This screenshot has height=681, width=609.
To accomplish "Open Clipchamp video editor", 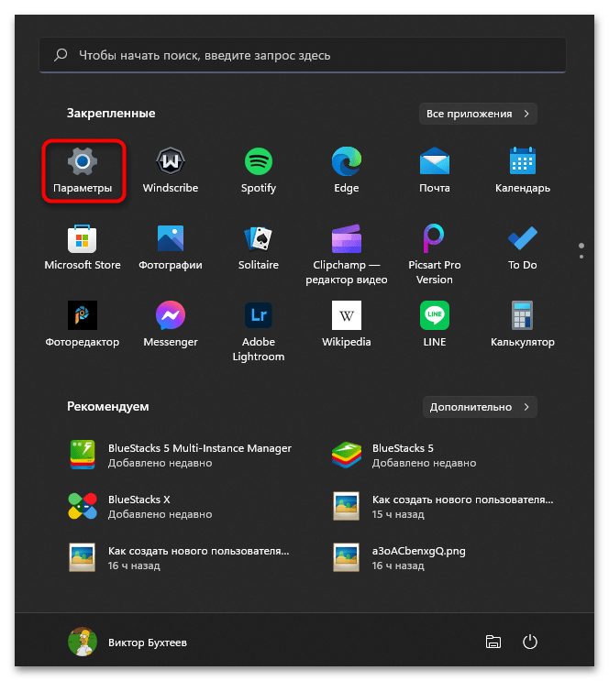I will 347,255.
